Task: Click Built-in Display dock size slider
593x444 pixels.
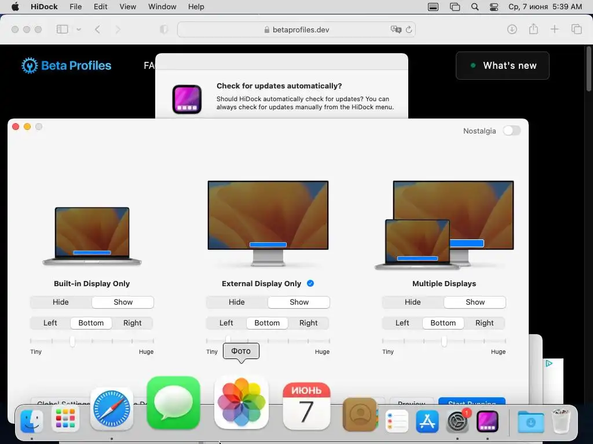Action: (92, 341)
